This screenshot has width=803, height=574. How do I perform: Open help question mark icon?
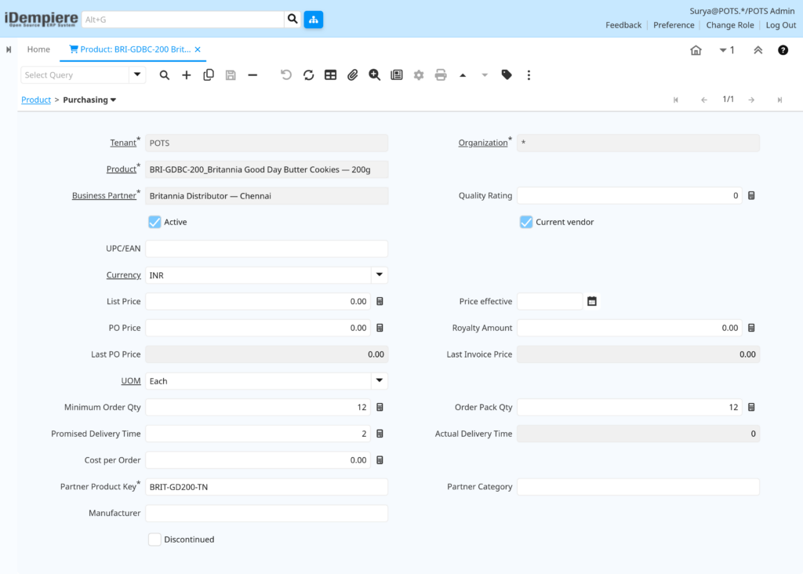click(x=783, y=50)
